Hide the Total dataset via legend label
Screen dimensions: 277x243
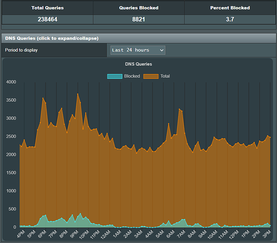pyautogui.click(x=165, y=76)
